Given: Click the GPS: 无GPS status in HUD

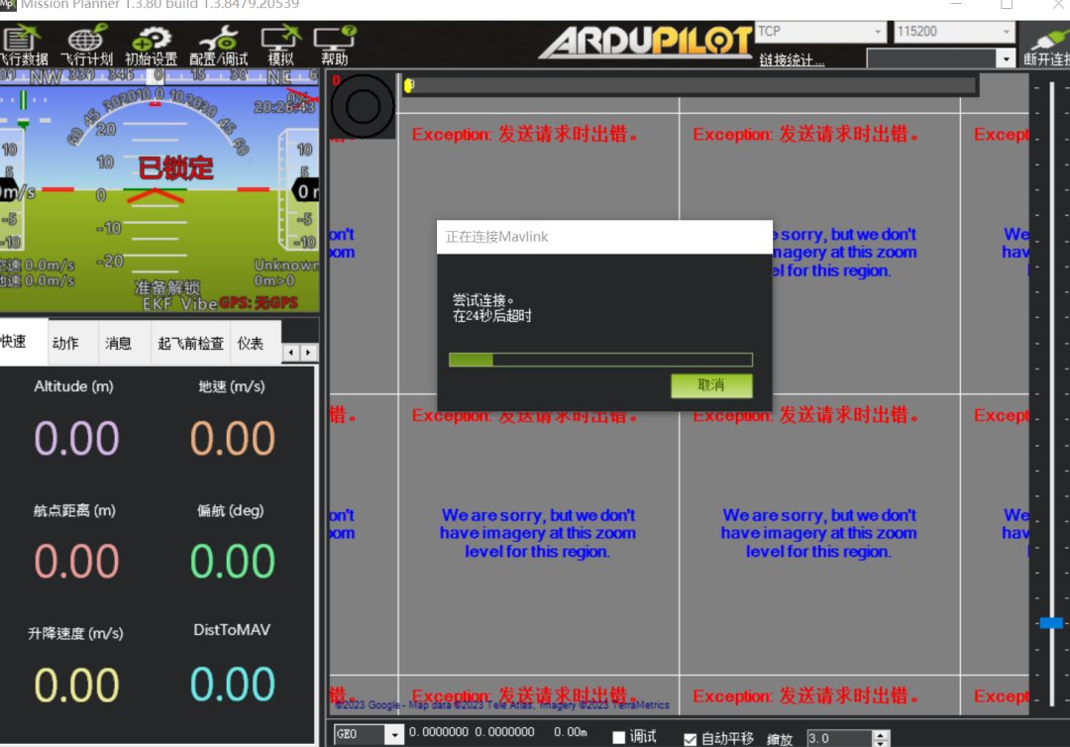Looking at the screenshot, I should [x=259, y=303].
